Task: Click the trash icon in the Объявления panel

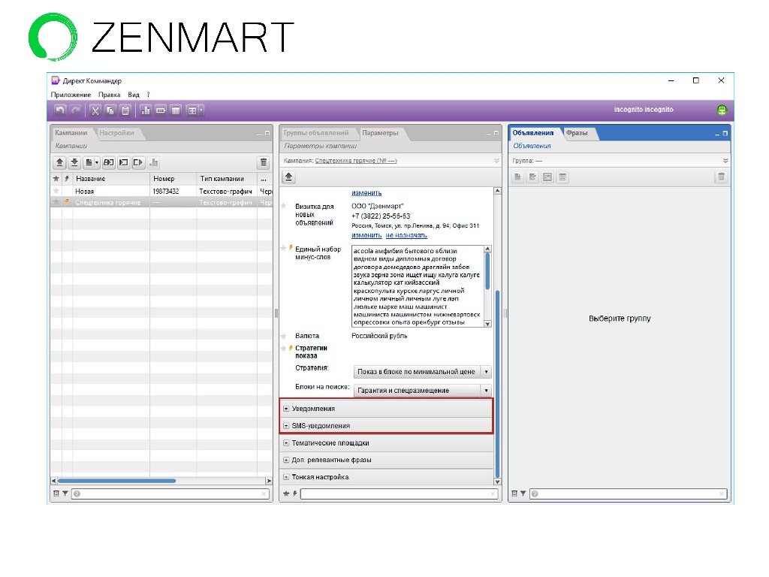Action: pyautogui.click(x=721, y=177)
